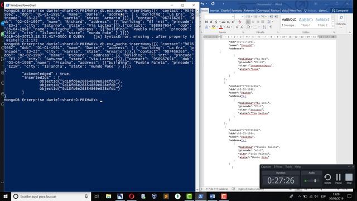
Task: Open the Insertar ribbon tab
Action: tap(214, 11)
